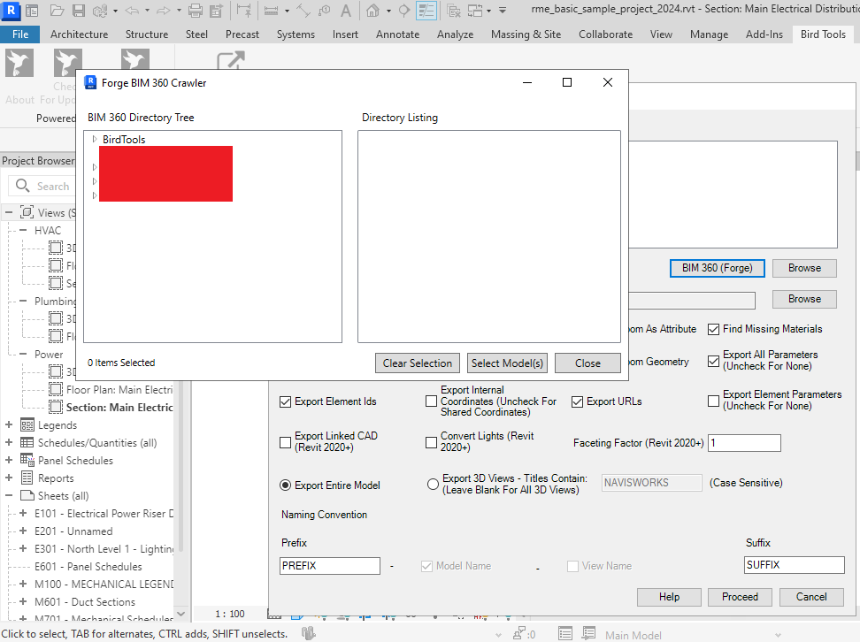Select Export Entire Model radio button

coord(285,485)
